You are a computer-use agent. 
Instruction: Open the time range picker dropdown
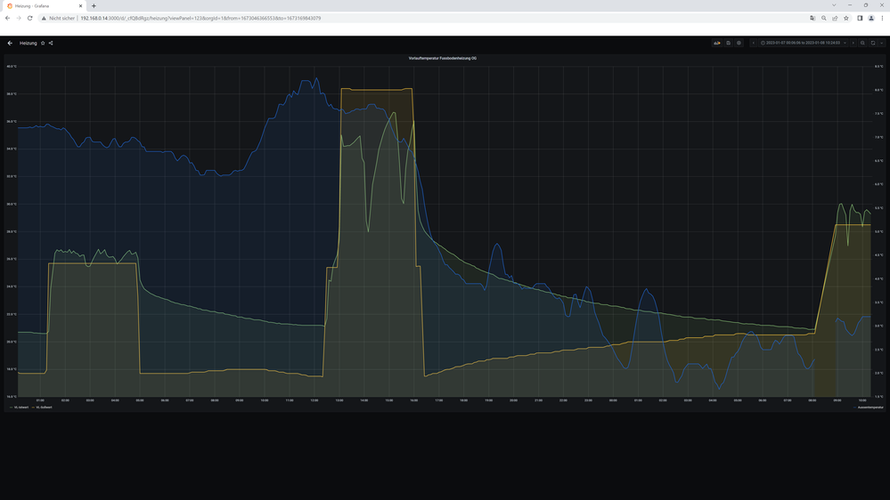coord(803,43)
